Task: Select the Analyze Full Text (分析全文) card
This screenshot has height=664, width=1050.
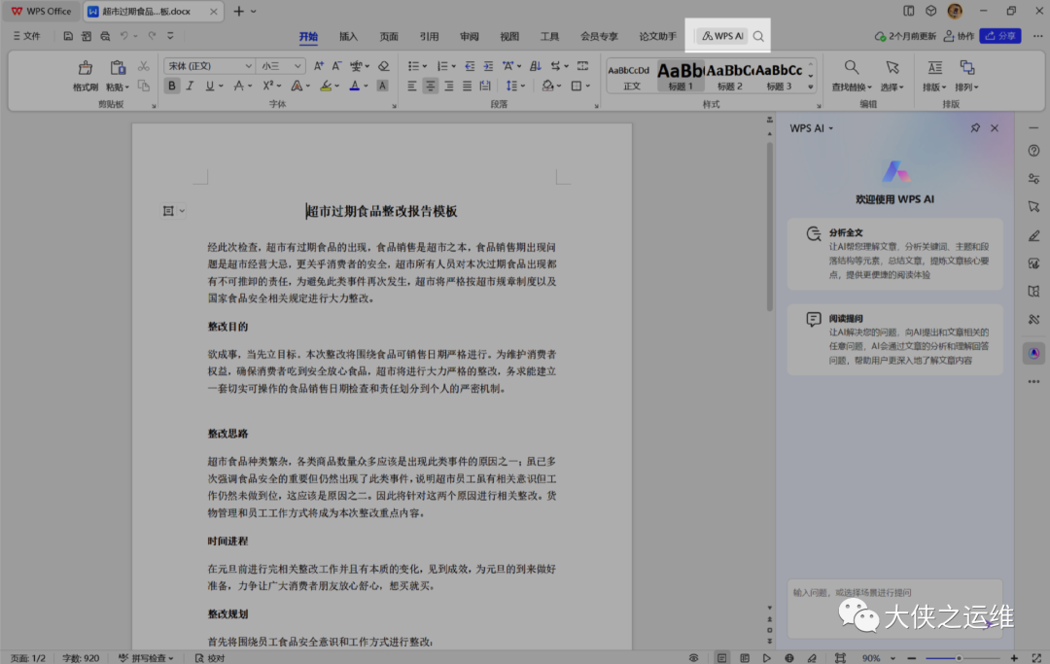Action: (894, 254)
